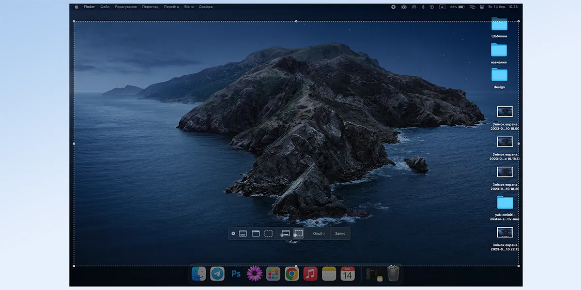The height and width of the screenshot is (290, 581).
Task: Open the Перейти menu
Action: point(171,7)
